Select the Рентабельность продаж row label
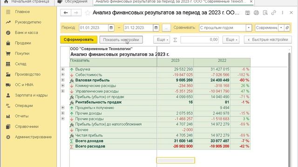This screenshot has width=298, height=167. 98,102
